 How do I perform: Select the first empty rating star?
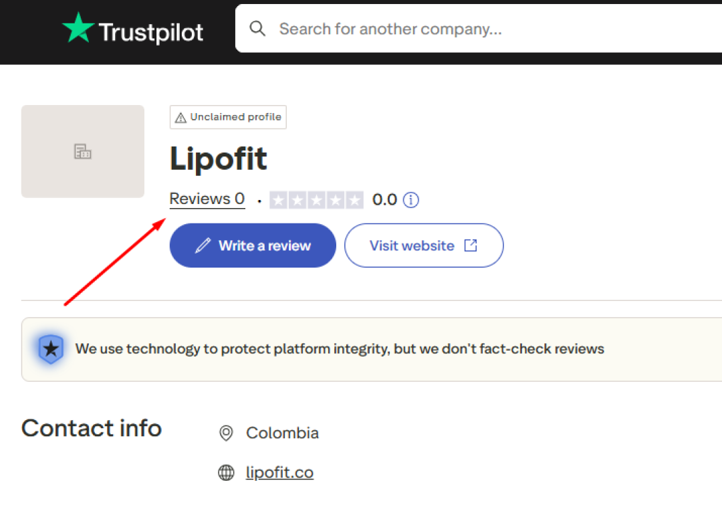[278, 199]
